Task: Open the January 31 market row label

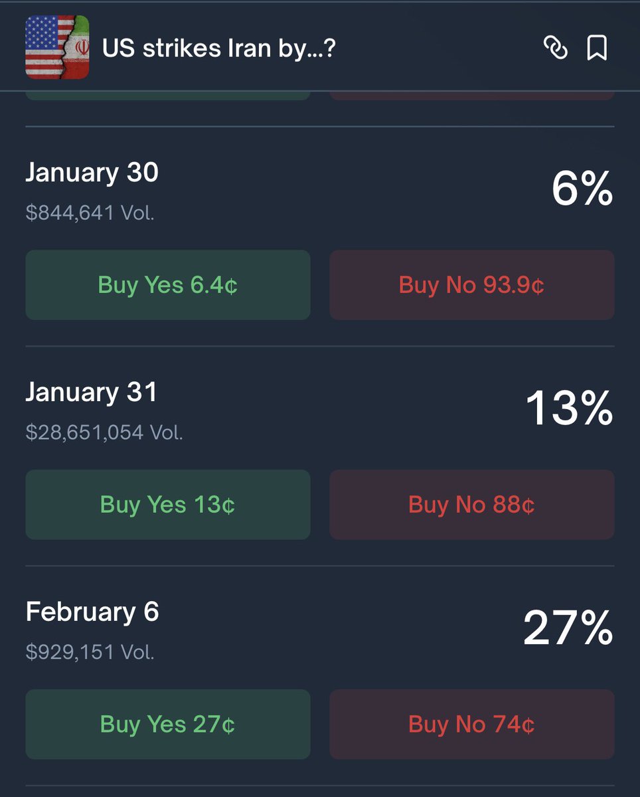Action: (x=92, y=392)
